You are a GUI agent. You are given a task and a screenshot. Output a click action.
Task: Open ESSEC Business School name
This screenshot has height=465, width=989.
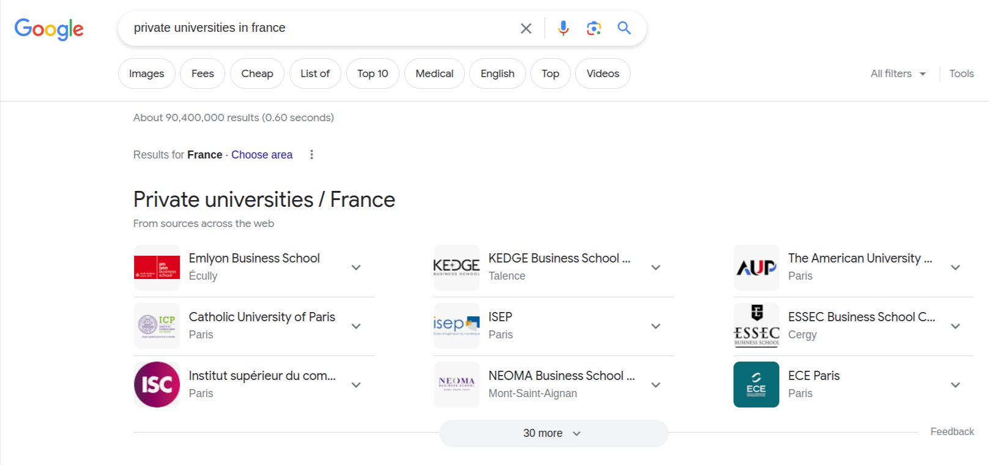(x=862, y=317)
